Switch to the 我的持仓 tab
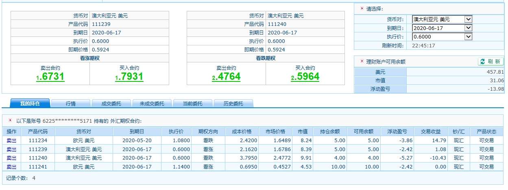The image size is (508, 190). click(30, 103)
